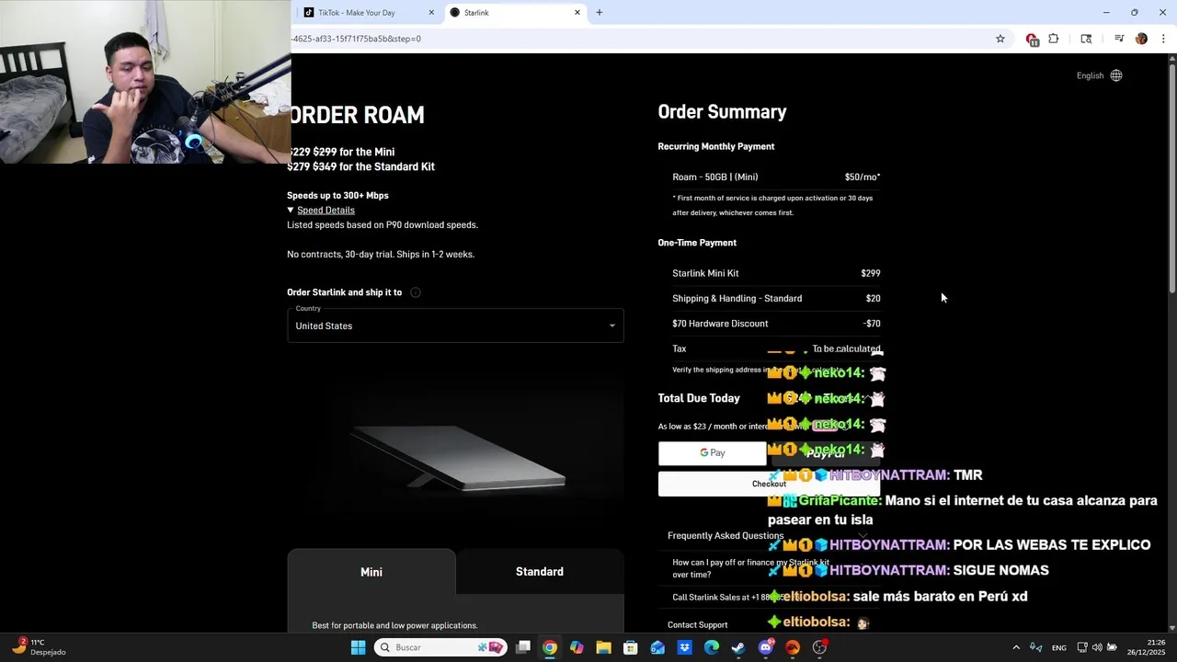Open Microsoft Edge from the taskbar
Viewport: 1177px width, 662px height.
tap(712, 647)
